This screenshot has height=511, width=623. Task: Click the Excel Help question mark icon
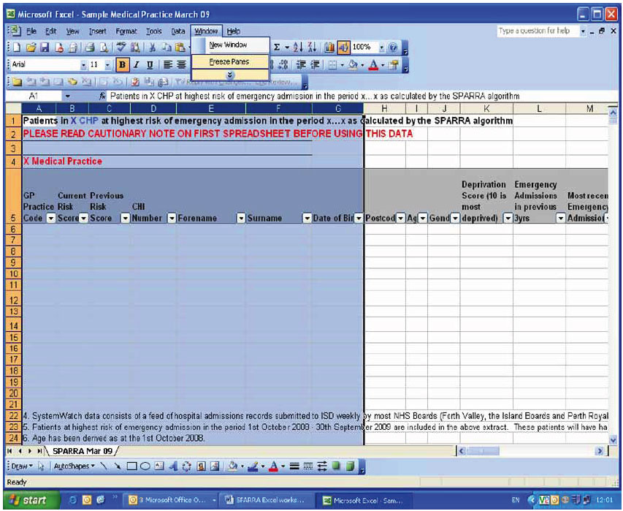coord(394,48)
